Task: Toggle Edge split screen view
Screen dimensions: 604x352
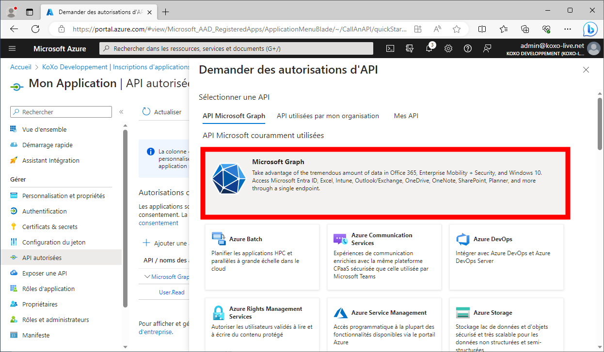Action: [x=482, y=29]
